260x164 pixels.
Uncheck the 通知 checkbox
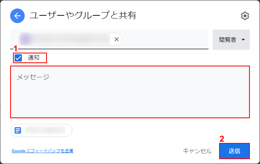(18, 58)
